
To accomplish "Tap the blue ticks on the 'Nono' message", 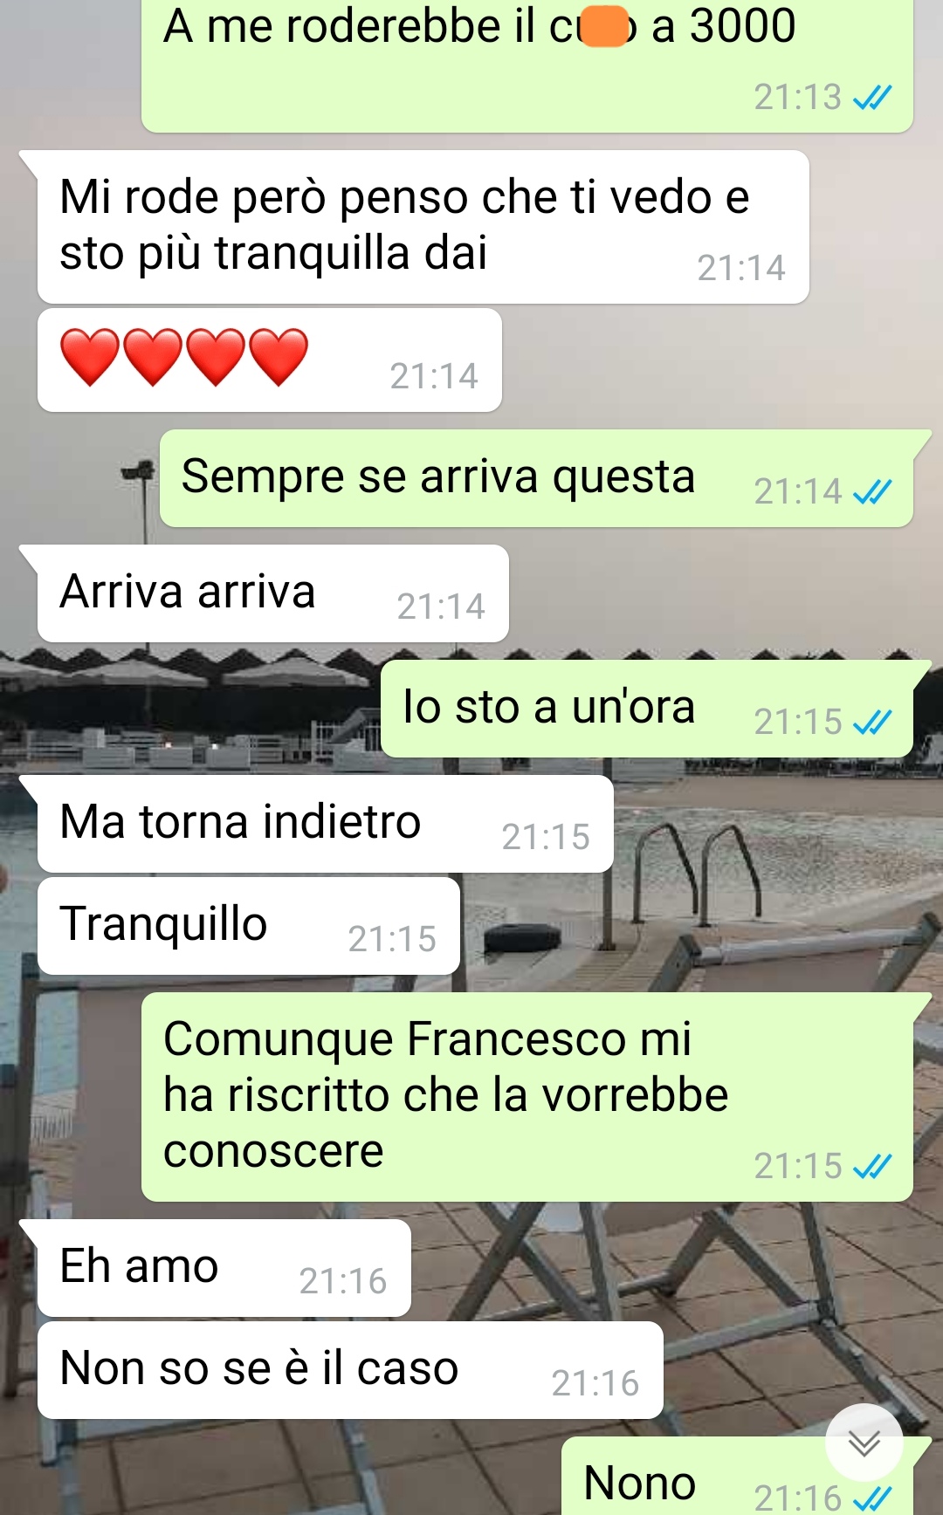I will click(x=872, y=1498).
